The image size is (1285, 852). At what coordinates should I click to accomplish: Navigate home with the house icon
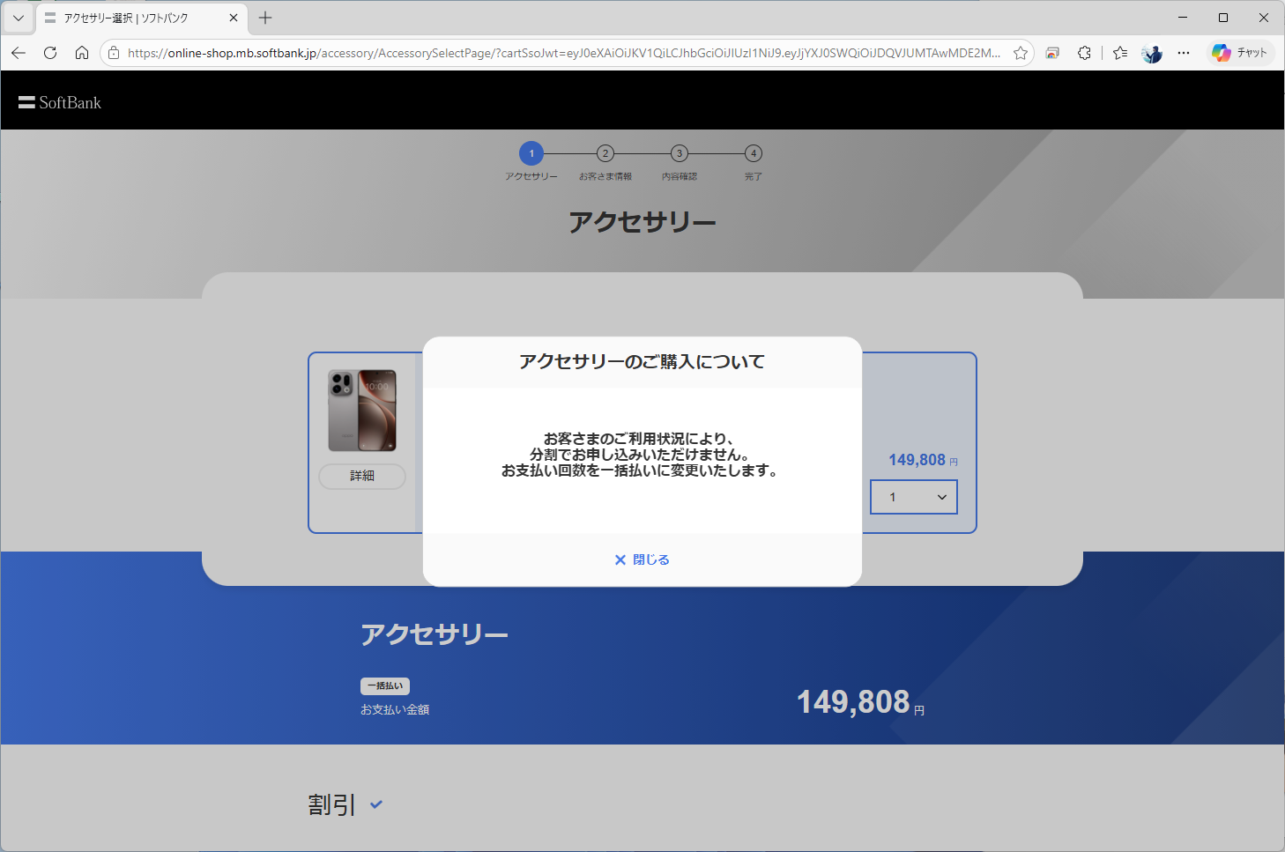[x=82, y=52]
